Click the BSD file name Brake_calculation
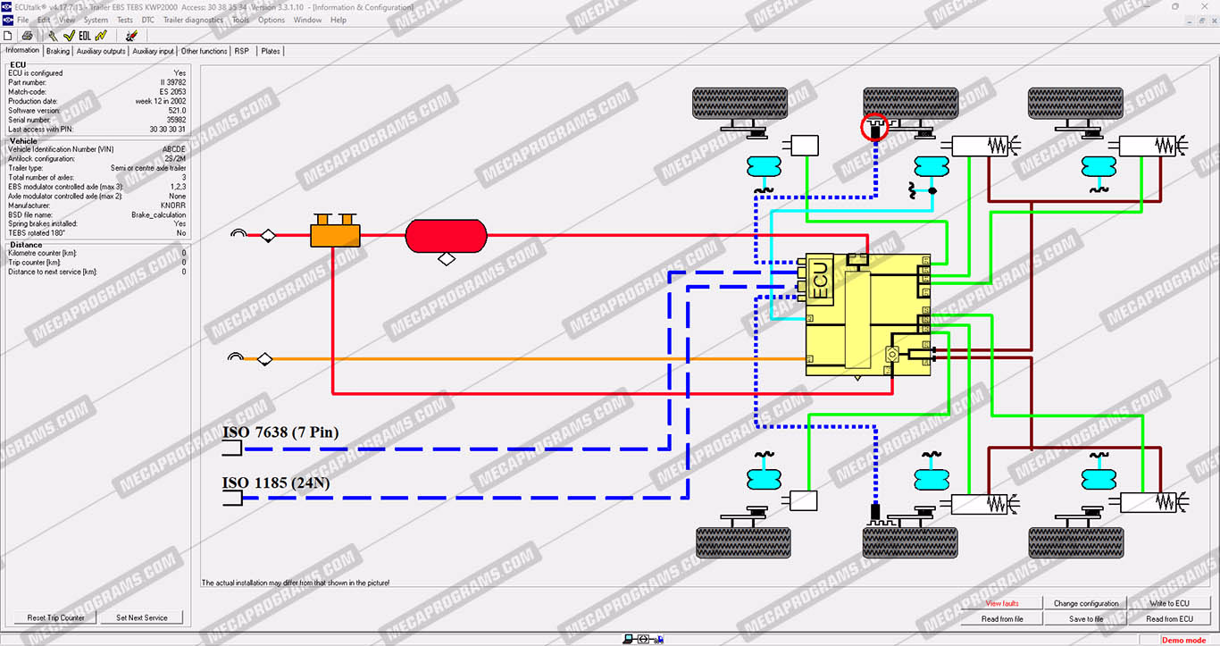 click(x=159, y=214)
